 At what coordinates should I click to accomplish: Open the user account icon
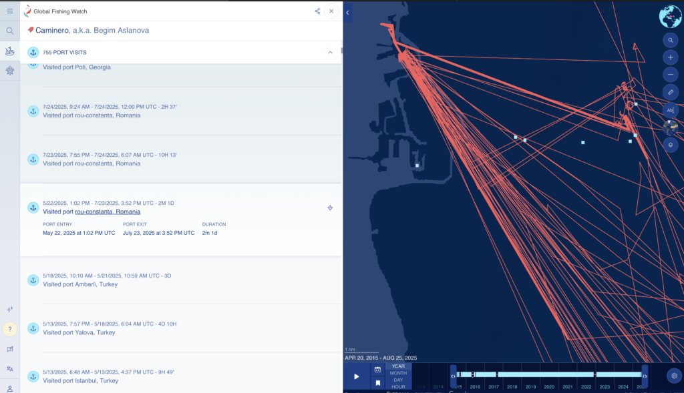point(9,388)
